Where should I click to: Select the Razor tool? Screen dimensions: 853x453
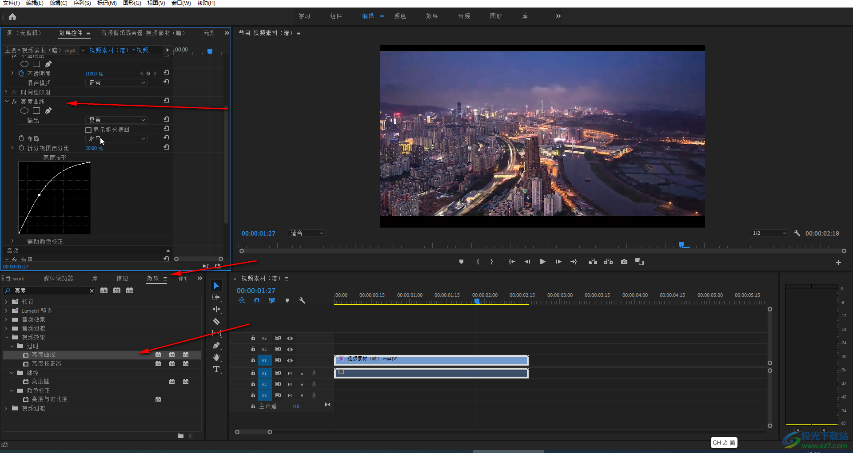point(216,321)
